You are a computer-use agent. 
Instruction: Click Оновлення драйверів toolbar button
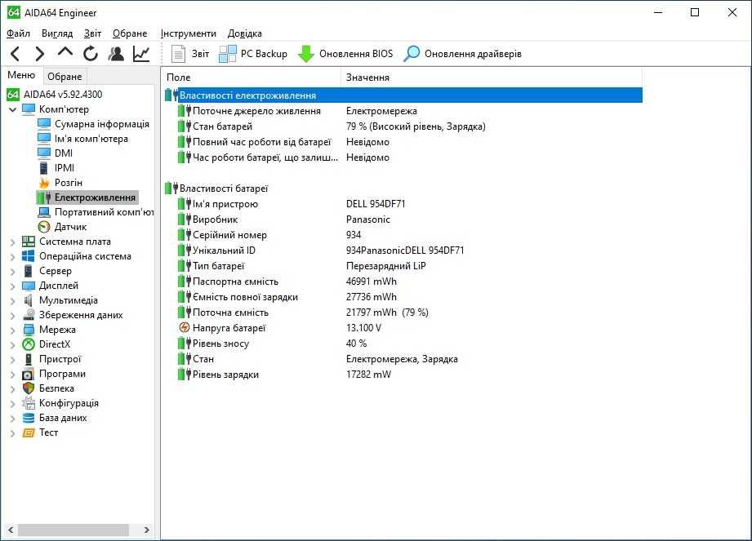[462, 54]
